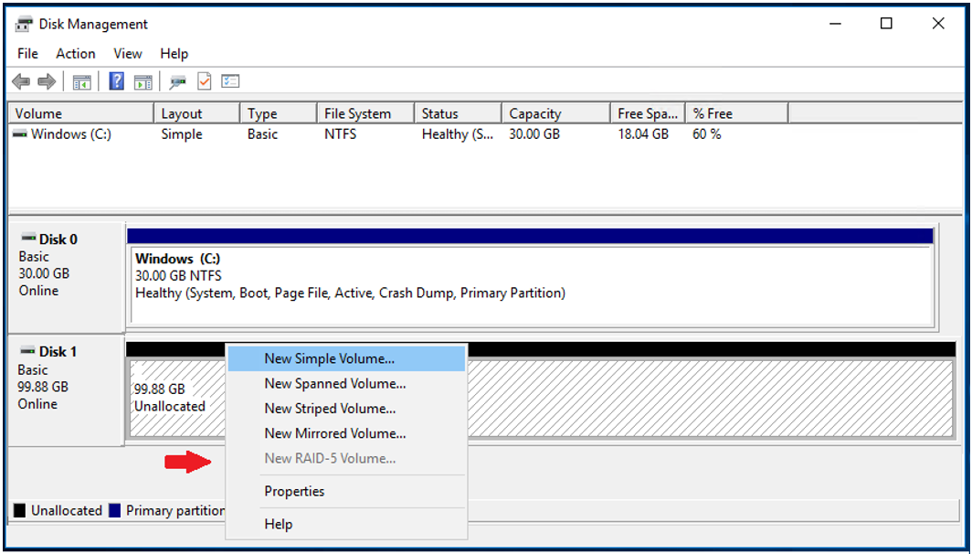Open Properties from the context menu
972x554 pixels.
294,492
